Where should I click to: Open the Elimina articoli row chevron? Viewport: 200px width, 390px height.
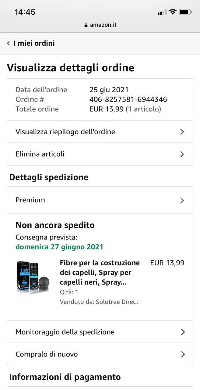point(182,154)
